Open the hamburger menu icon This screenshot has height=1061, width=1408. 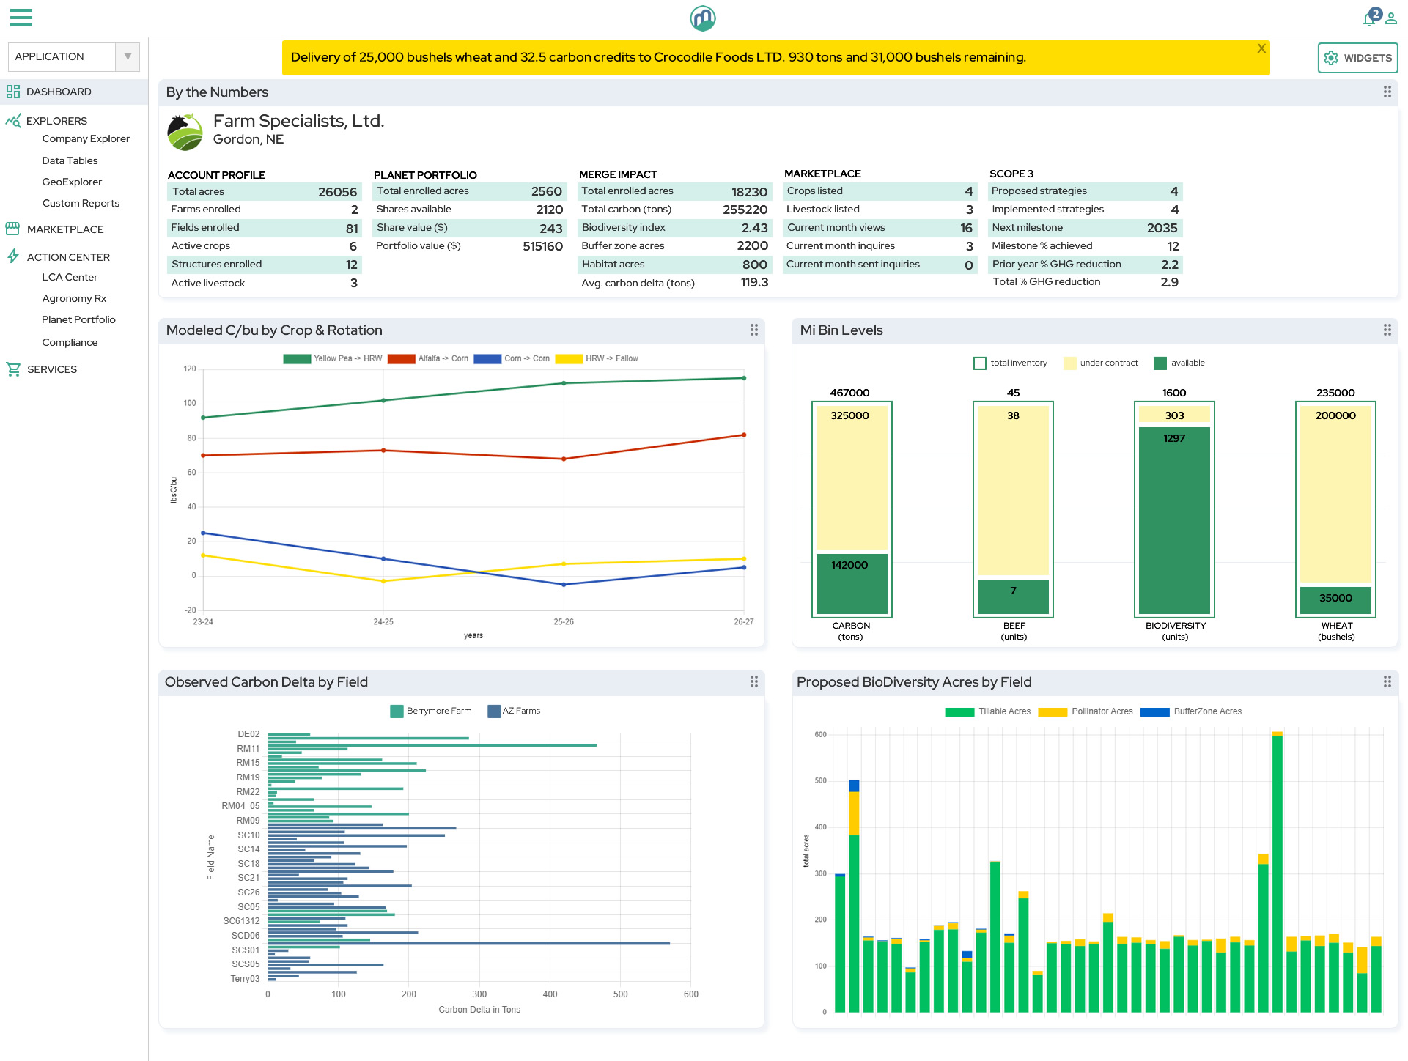point(21,17)
